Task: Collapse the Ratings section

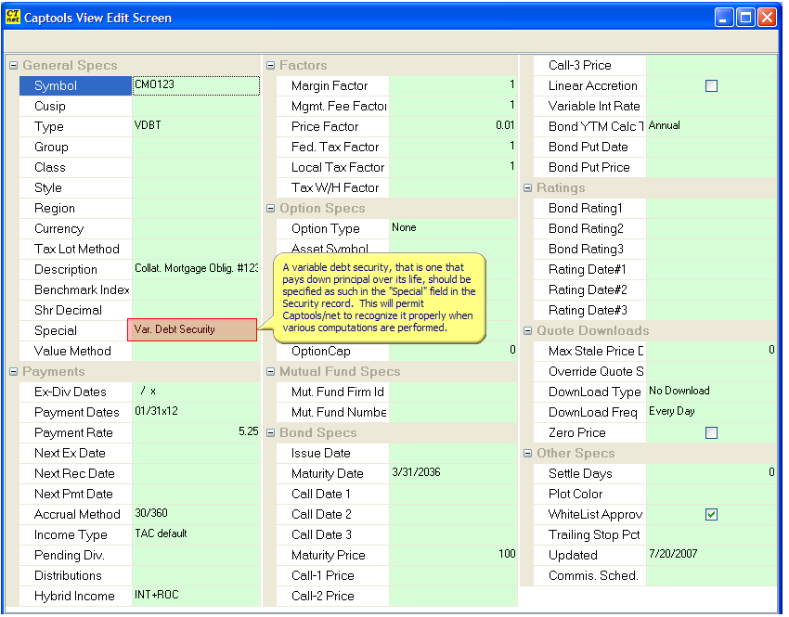Action: 528,188
